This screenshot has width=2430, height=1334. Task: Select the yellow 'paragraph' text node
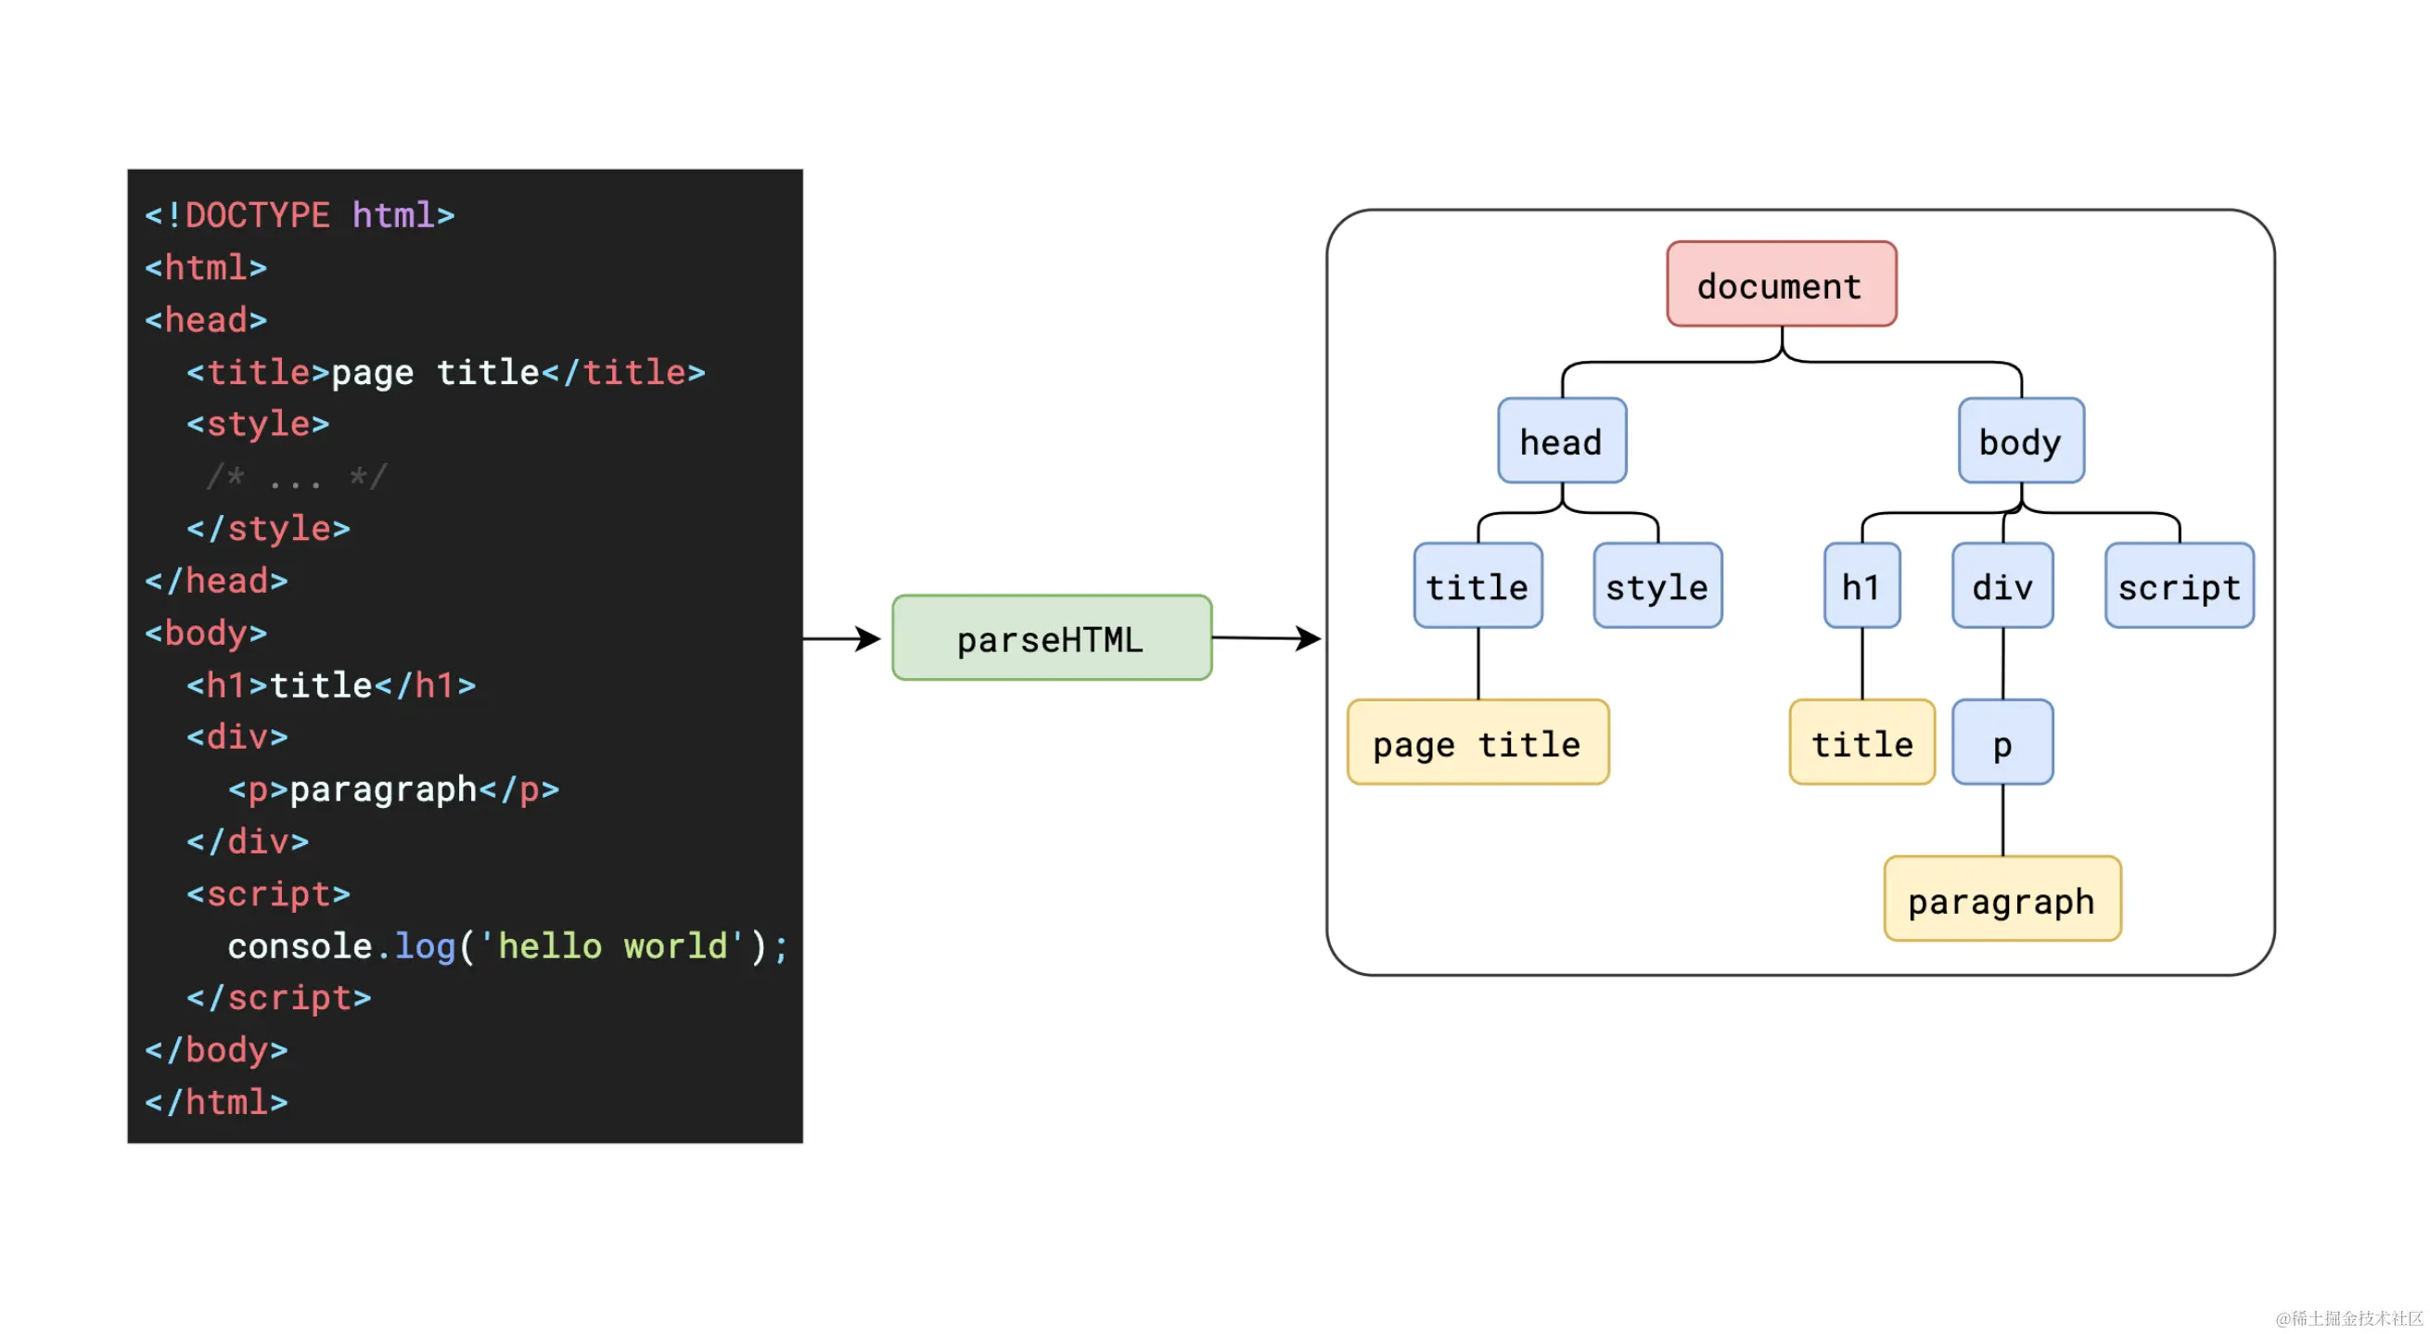(2002, 899)
